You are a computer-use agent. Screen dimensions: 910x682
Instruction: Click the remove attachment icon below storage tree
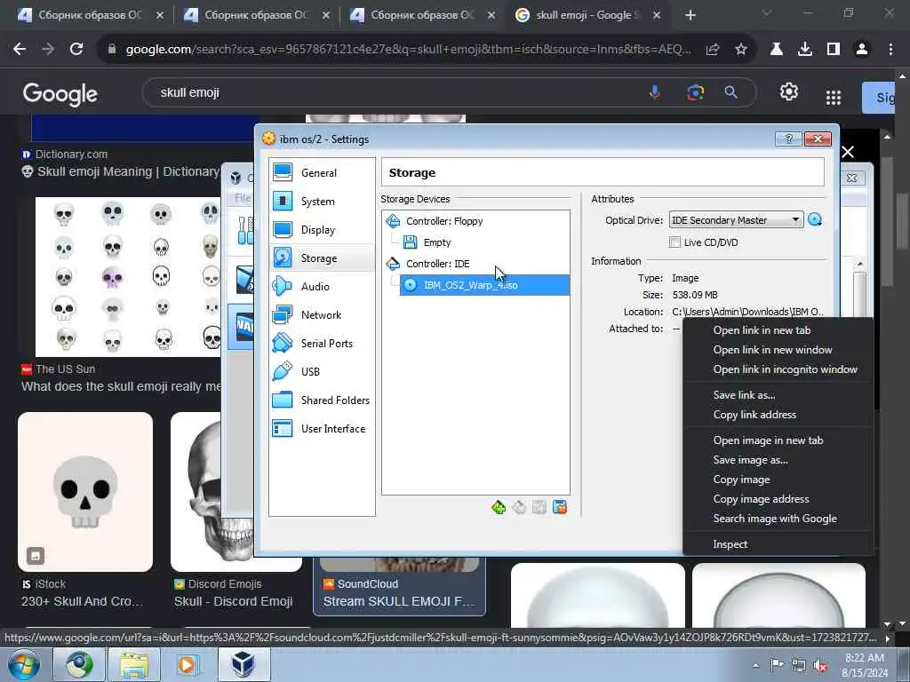click(560, 507)
